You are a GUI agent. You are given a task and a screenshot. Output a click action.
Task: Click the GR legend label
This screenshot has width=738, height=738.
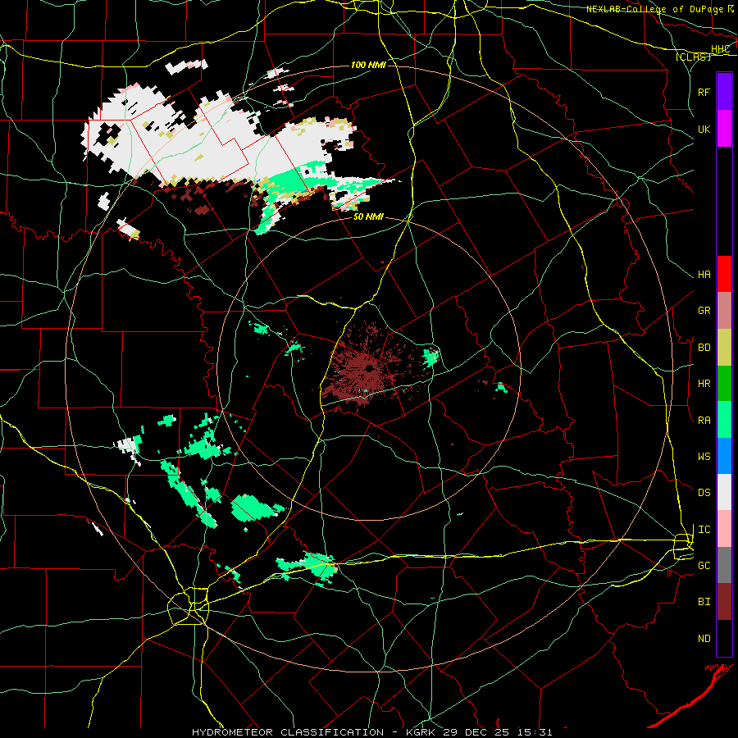point(704,311)
